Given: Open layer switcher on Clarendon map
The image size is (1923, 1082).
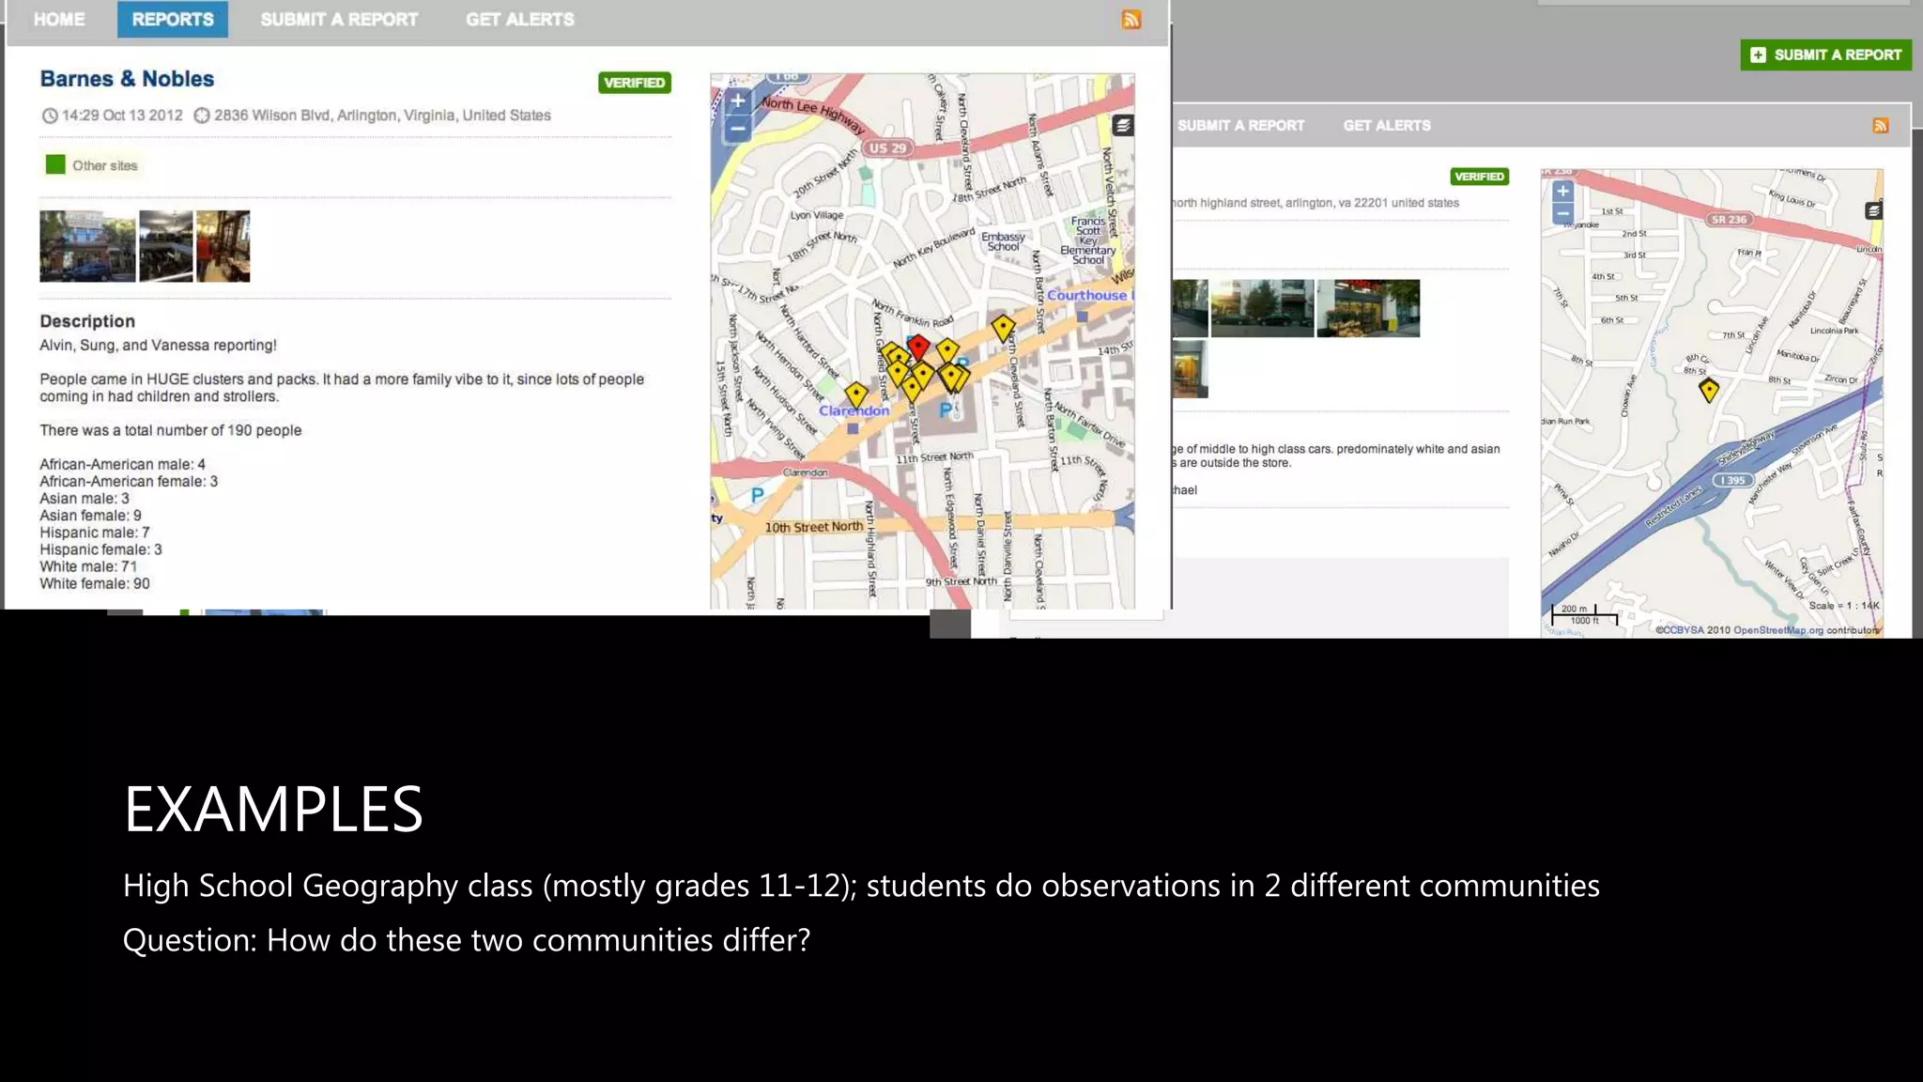Looking at the screenshot, I should pos(1122,125).
